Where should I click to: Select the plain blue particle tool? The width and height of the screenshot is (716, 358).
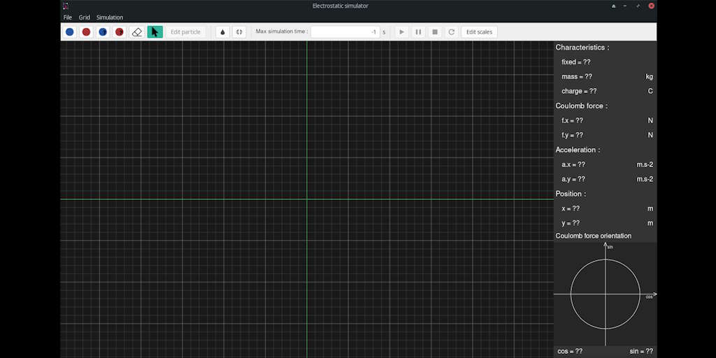pos(69,32)
